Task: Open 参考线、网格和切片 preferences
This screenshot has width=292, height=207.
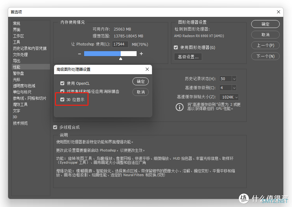Action: pos(30,98)
